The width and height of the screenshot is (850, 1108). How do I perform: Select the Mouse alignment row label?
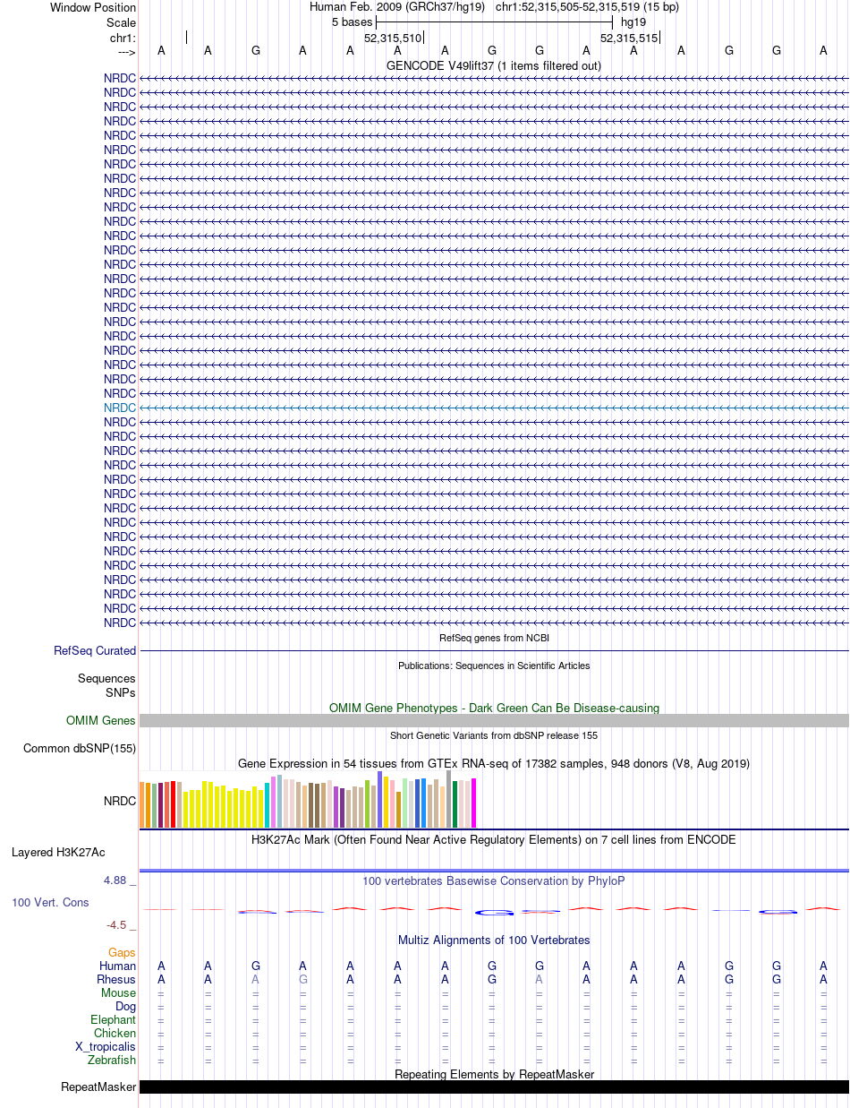[x=118, y=993]
